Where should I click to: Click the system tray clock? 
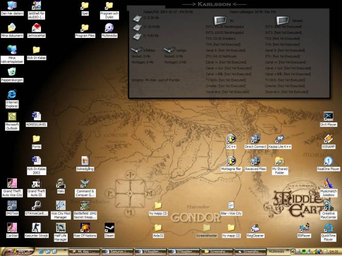pos(335,252)
